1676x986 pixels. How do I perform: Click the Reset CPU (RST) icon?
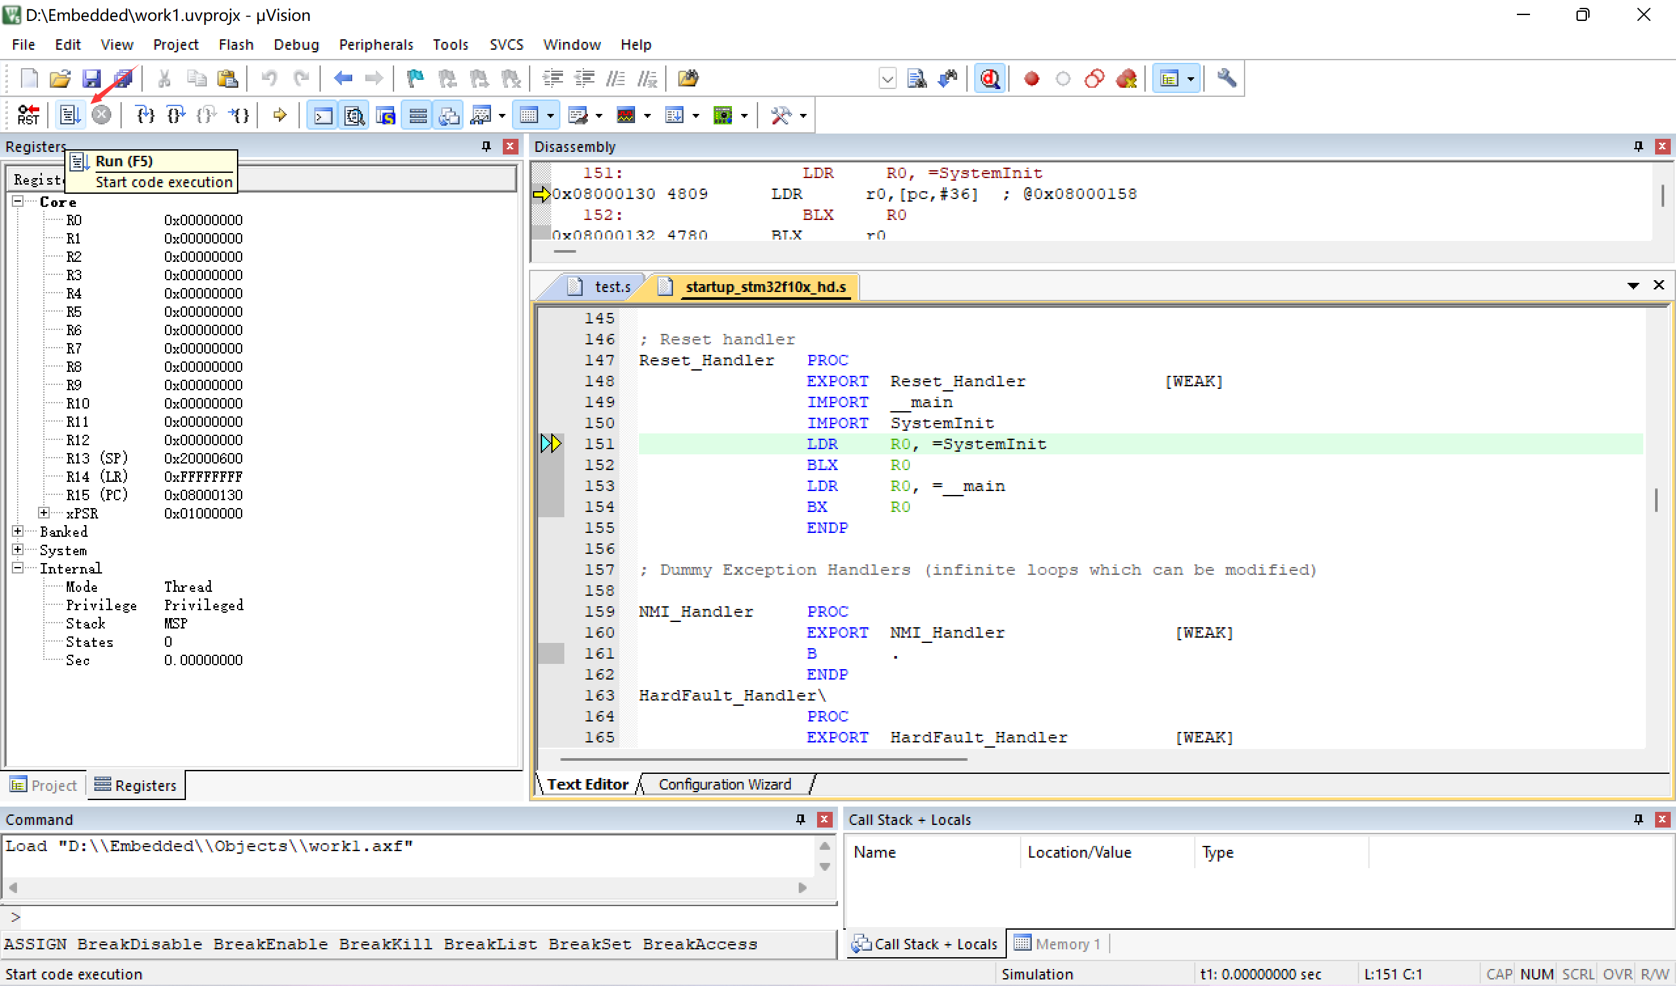(x=28, y=115)
